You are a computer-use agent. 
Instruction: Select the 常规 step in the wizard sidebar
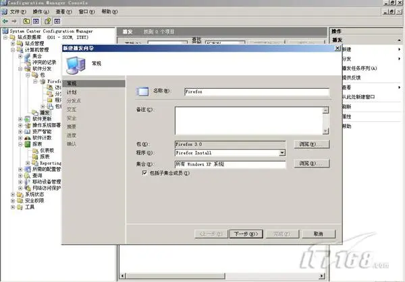[x=94, y=83]
